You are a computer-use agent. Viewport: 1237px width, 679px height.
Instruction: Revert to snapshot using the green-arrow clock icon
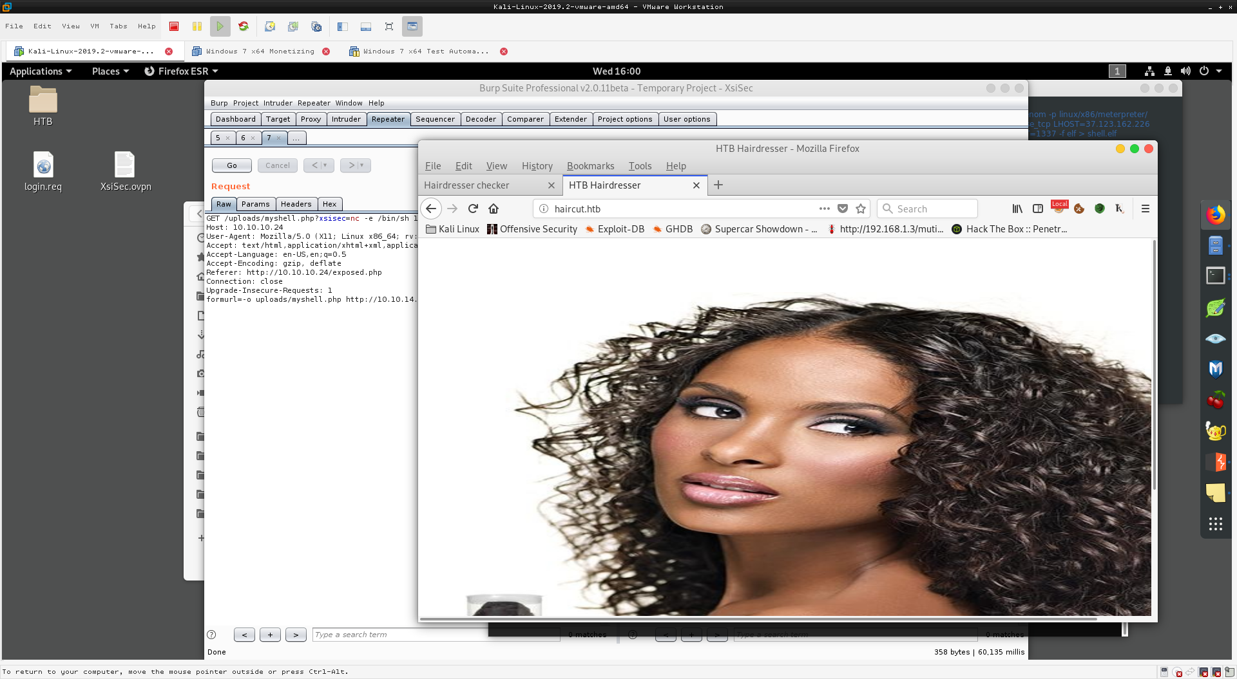(293, 26)
